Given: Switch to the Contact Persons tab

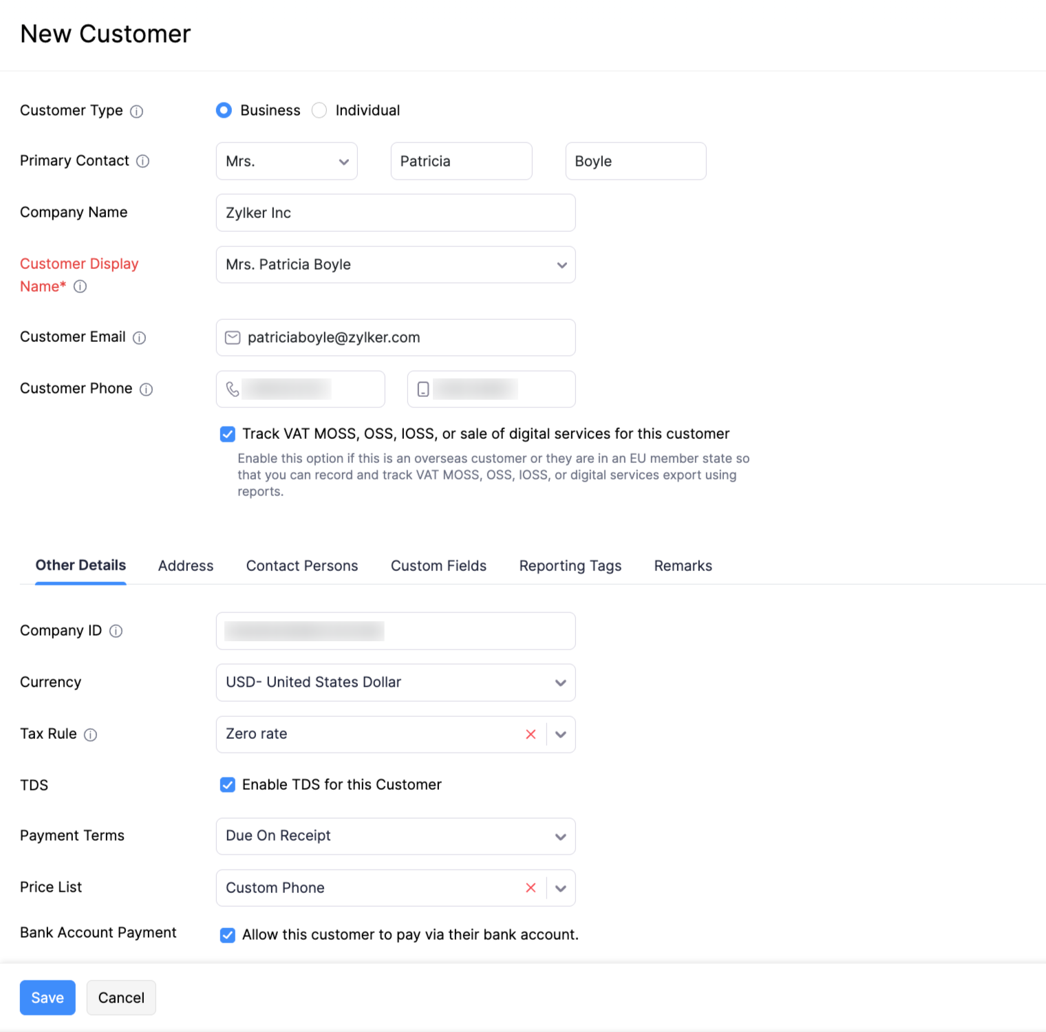Looking at the screenshot, I should [x=302, y=566].
